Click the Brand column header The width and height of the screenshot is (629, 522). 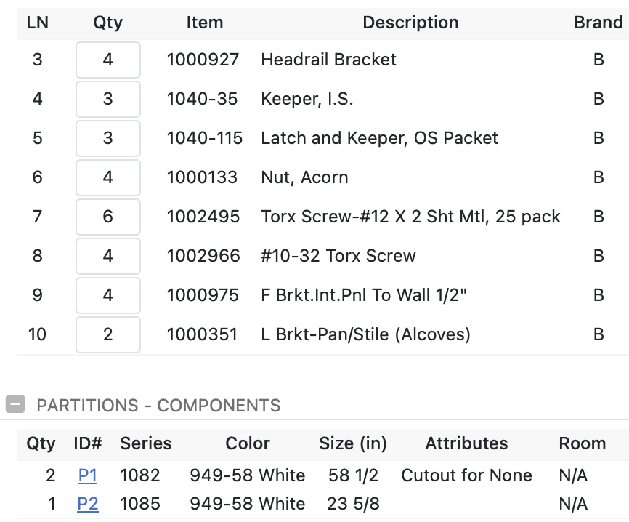(598, 23)
